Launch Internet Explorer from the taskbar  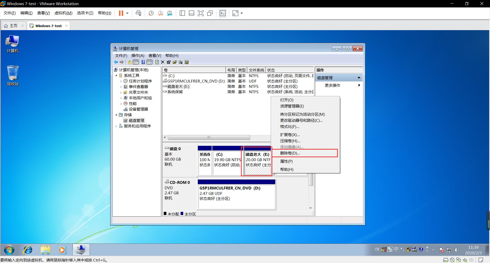tap(28, 250)
